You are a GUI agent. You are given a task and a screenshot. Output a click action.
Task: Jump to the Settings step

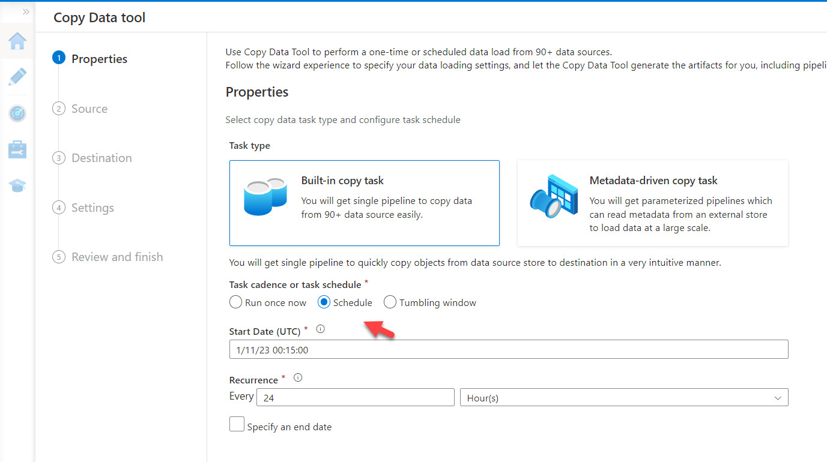92,207
